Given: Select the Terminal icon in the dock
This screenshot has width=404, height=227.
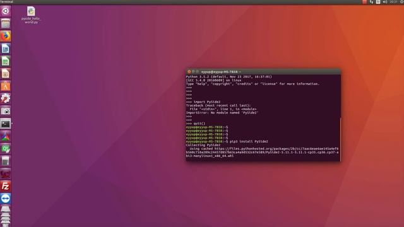Looking at the screenshot, I should tap(6, 124).
